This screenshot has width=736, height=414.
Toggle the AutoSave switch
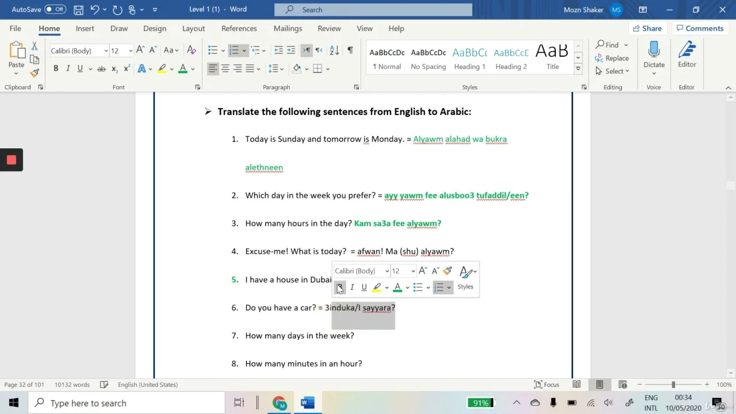(x=55, y=10)
